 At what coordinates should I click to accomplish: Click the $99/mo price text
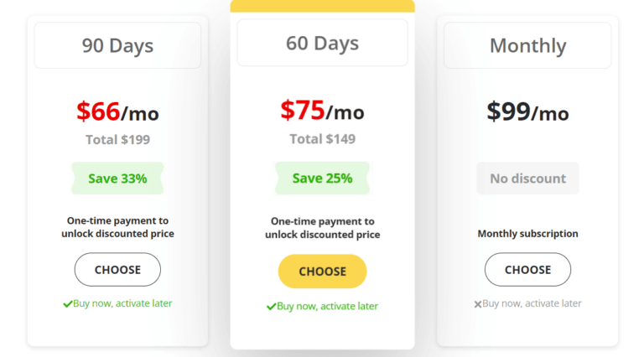(527, 111)
